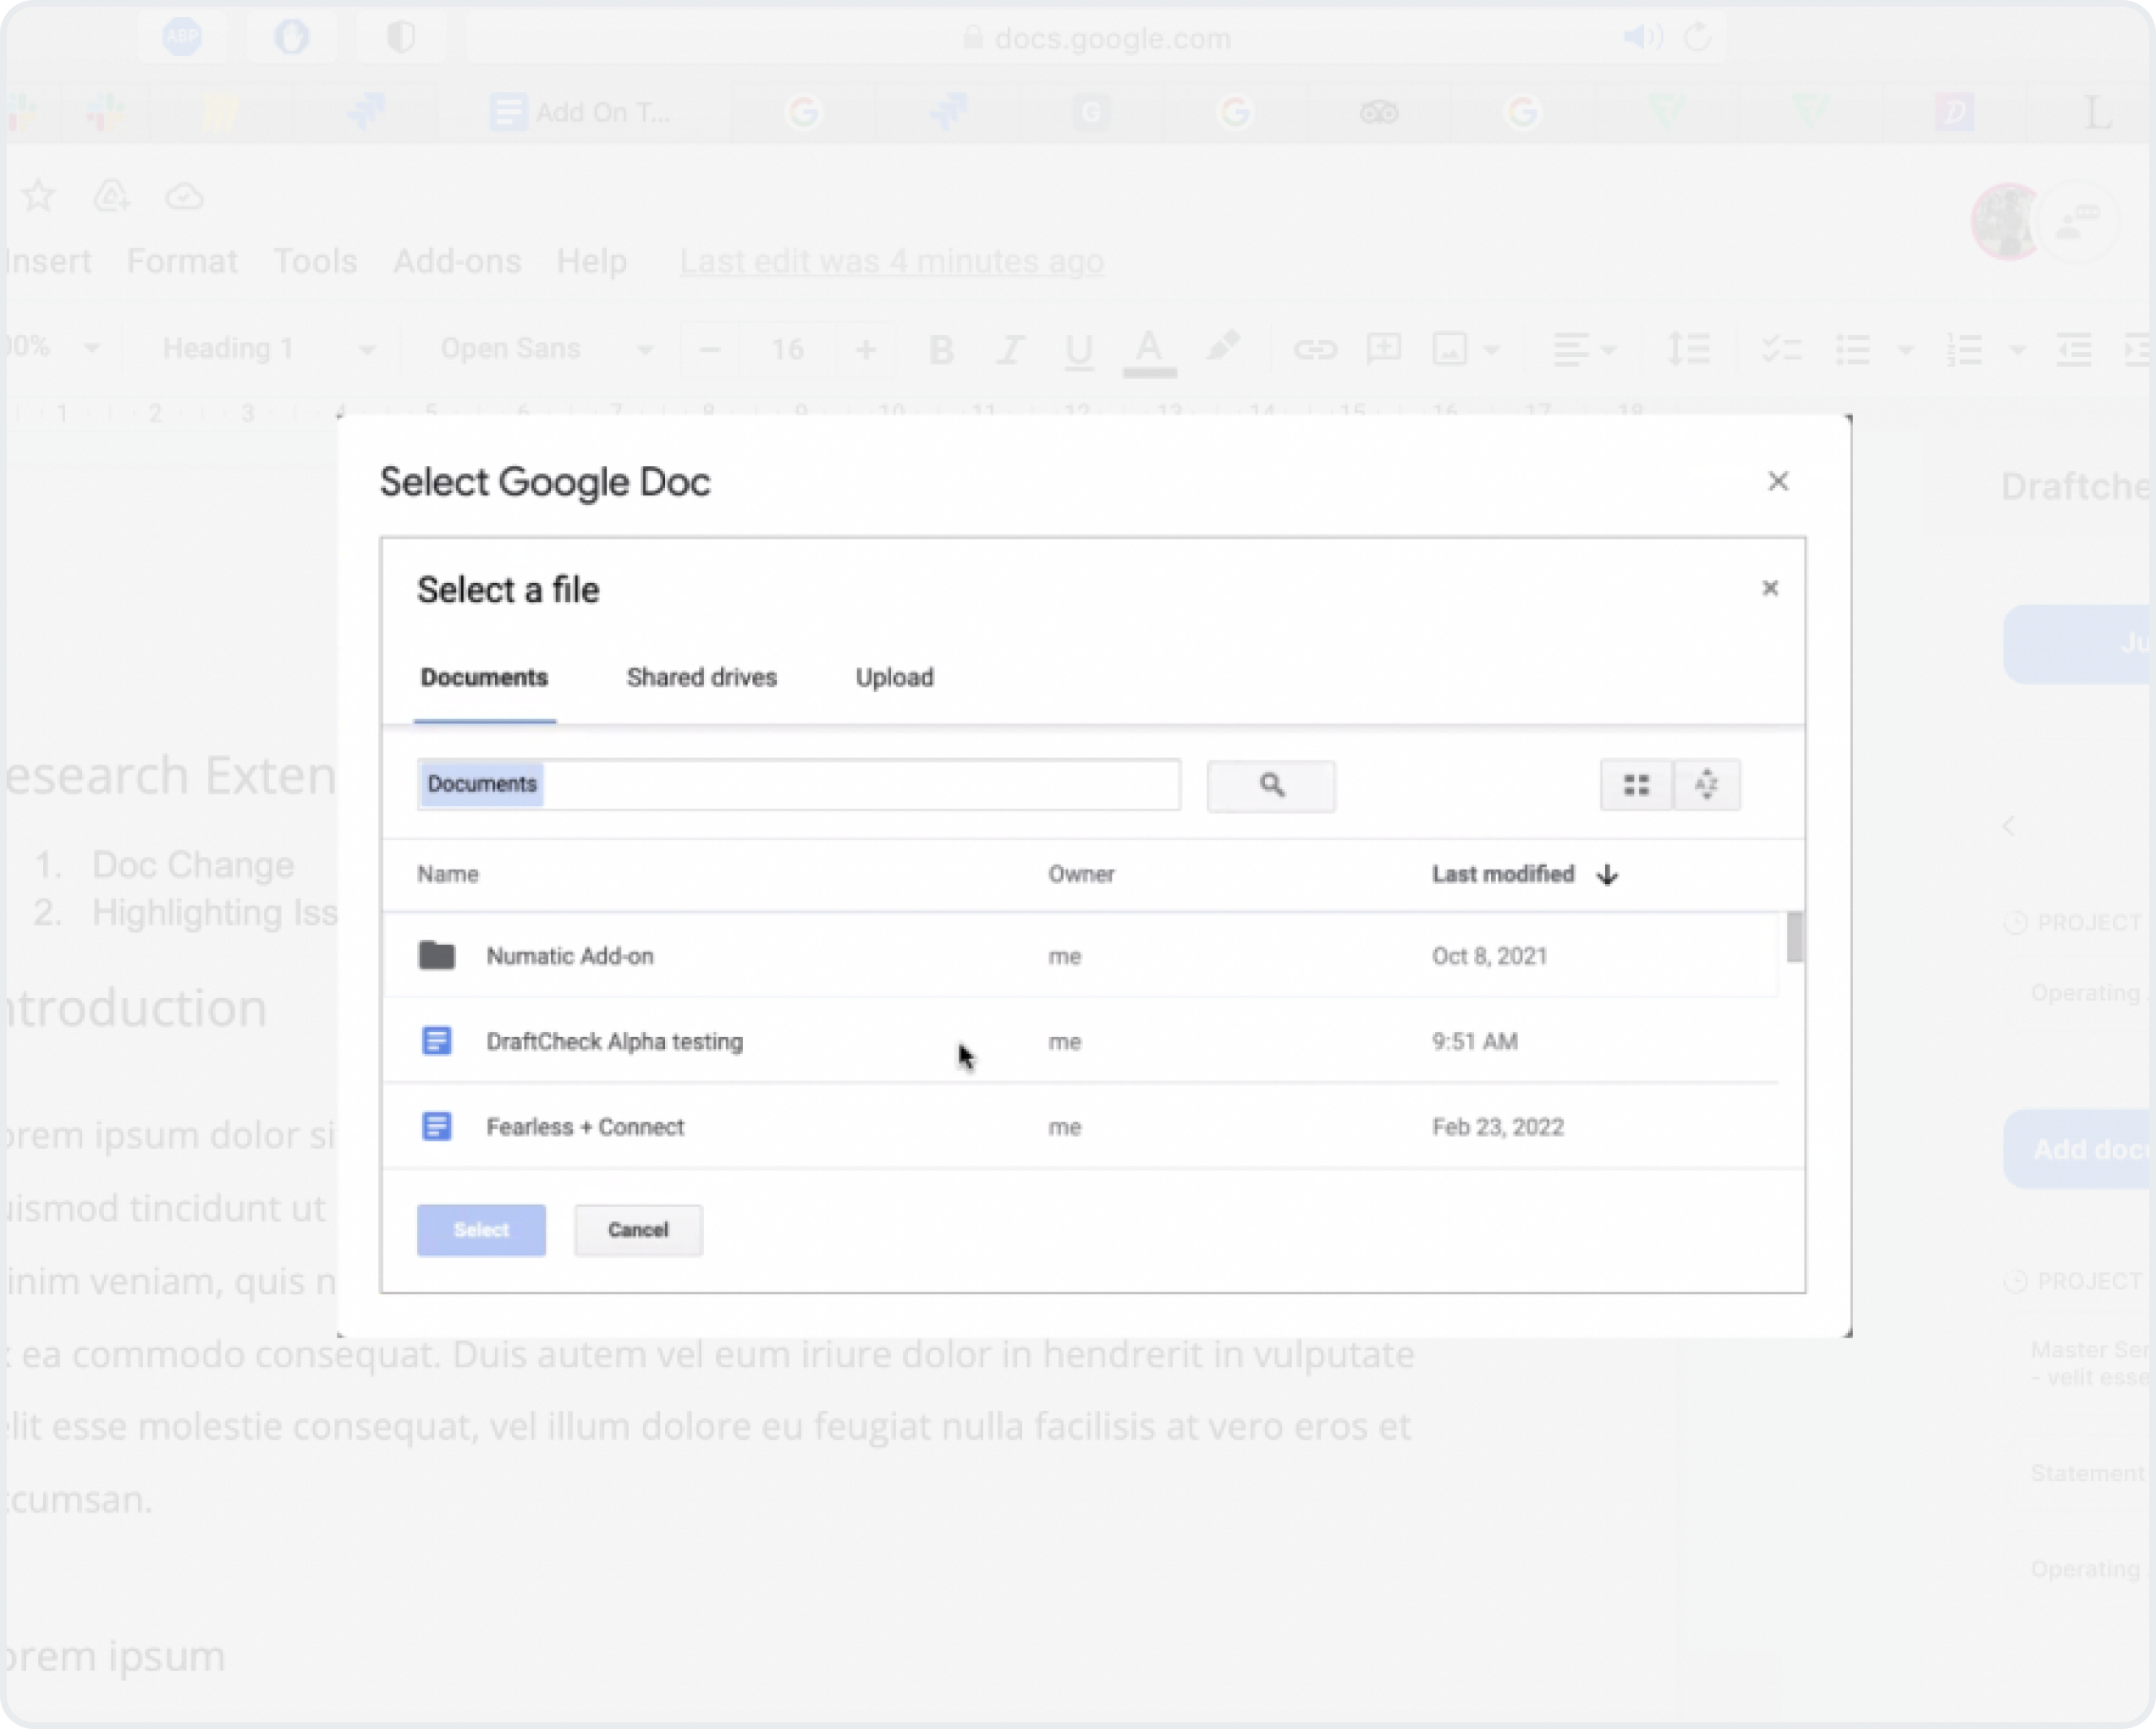Screen dimensions: 2156x1729
Task: Open the Numatic Add-on folder
Action: [569, 957]
